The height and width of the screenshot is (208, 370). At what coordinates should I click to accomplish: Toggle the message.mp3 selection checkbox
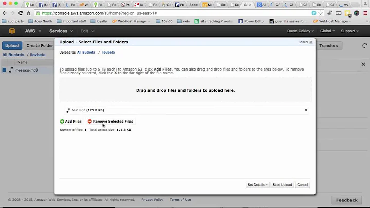click(4, 70)
